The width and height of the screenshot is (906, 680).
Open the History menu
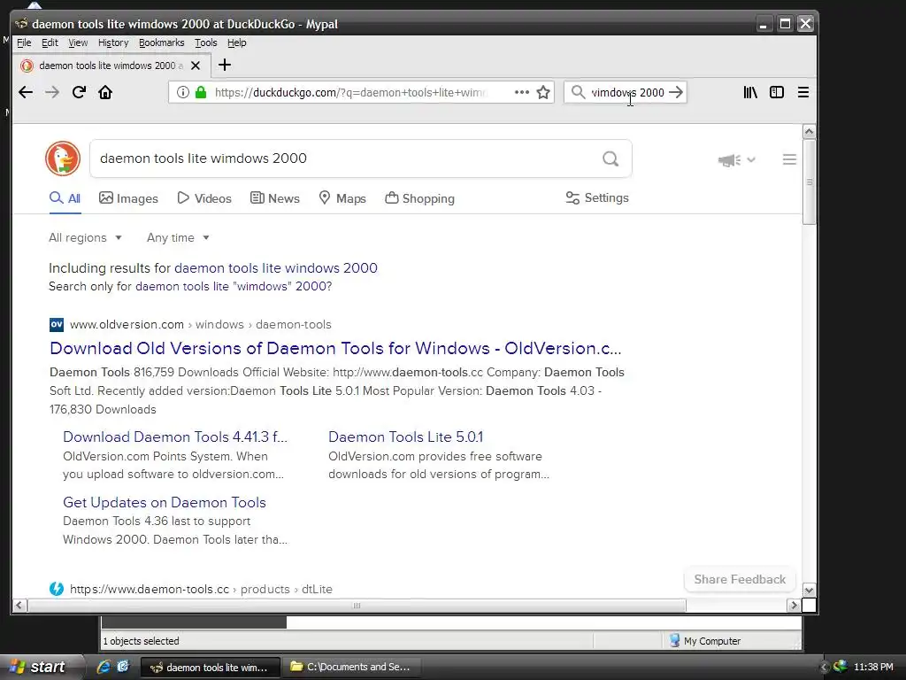pos(113,42)
